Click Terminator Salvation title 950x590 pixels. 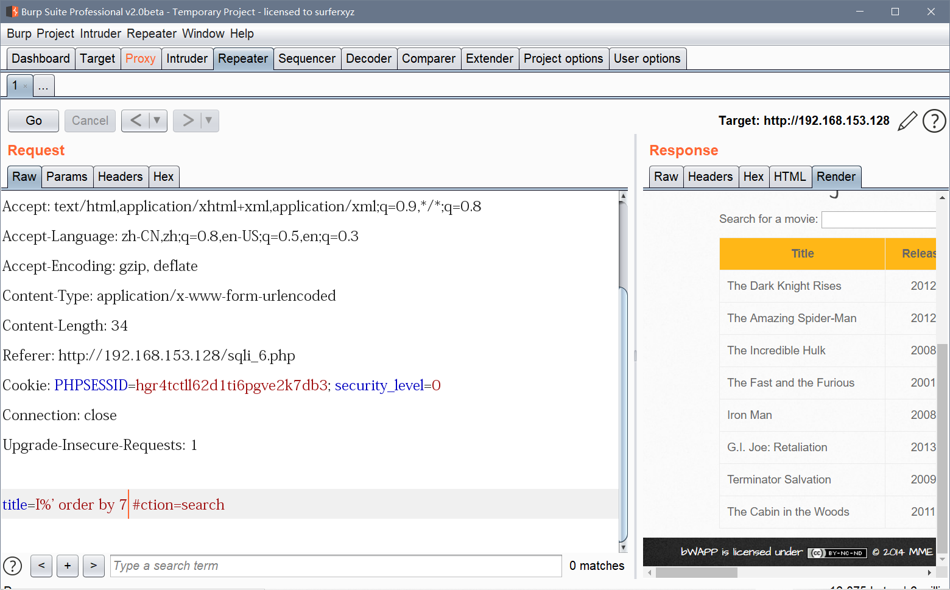[x=779, y=480]
